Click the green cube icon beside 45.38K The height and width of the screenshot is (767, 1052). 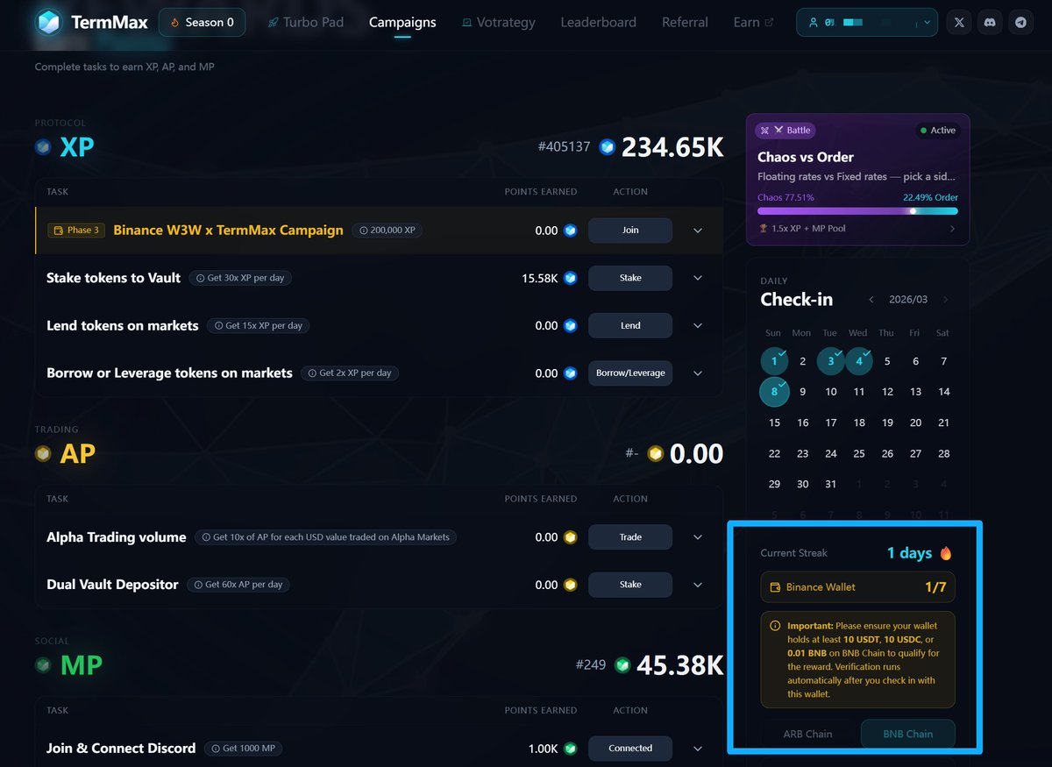tap(622, 665)
